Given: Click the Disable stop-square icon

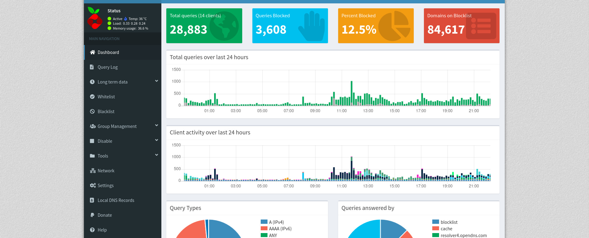Looking at the screenshot, I should coord(92,141).
